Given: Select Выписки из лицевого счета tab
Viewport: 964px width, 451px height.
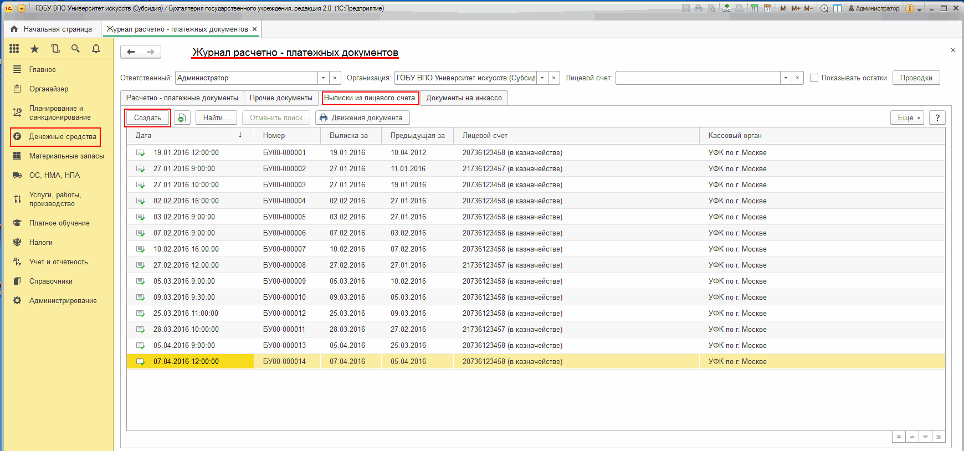Looking at the screenshot, I should [370, 98].
